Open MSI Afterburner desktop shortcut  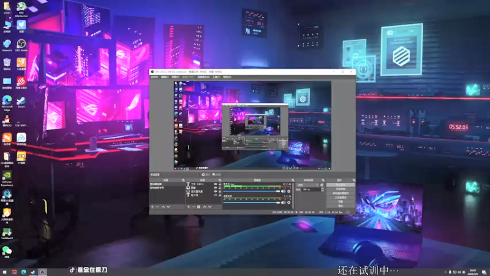pyautogui.click(x=21, y=9)
